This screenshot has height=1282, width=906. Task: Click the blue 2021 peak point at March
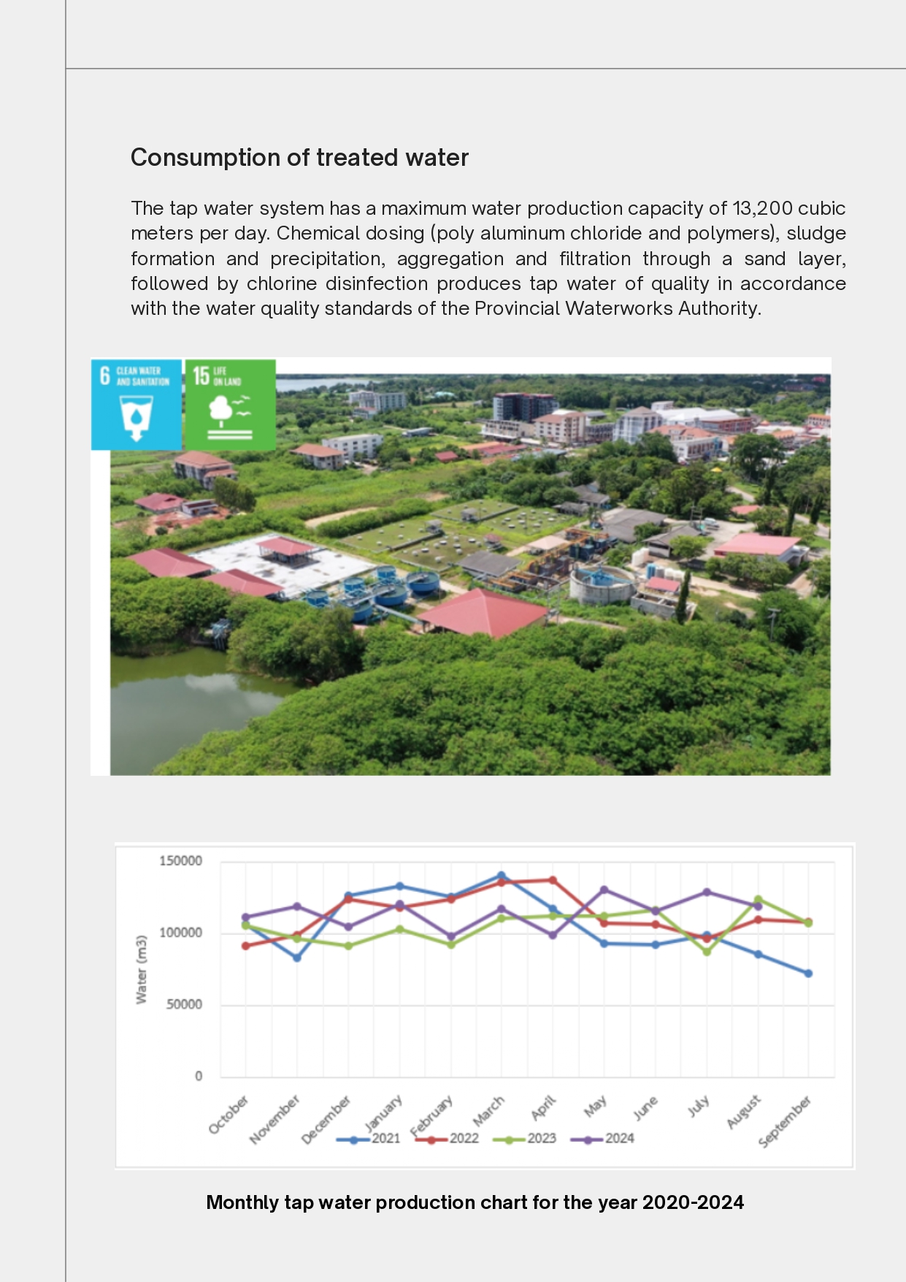[x=502, y=875]
